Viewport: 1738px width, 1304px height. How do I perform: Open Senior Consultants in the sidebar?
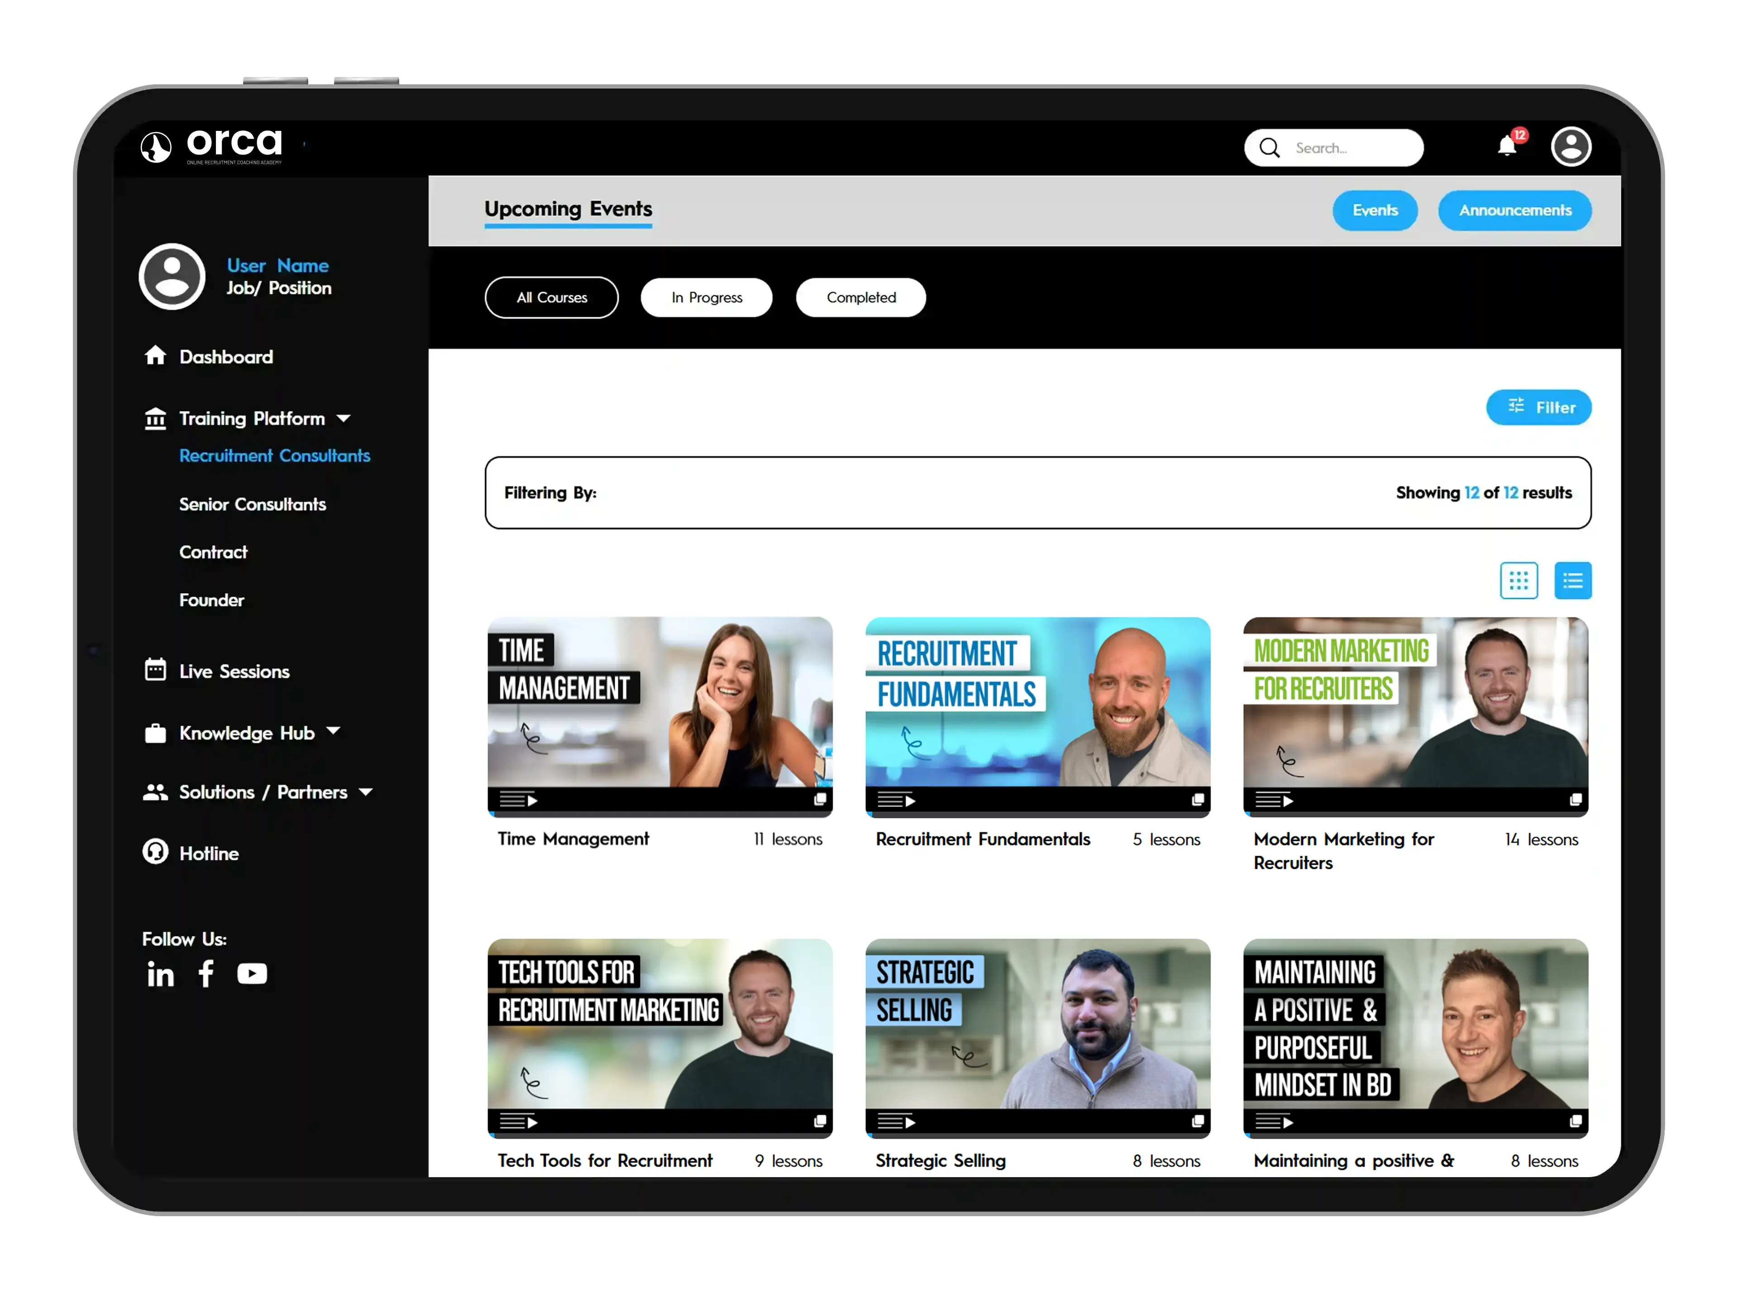coord(252,504)
